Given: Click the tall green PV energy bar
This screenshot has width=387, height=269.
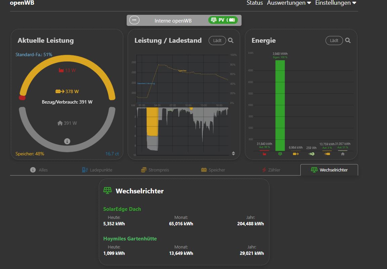Looking at the screenshot, I should pos(280,105).
